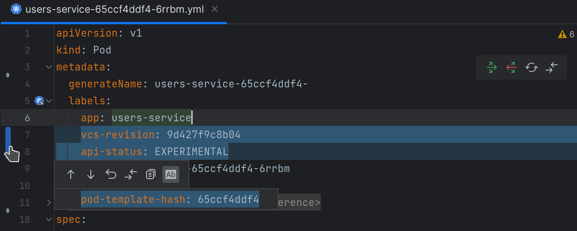577x231 pixels.
Task: Toggle the gutter marker beside line 3
Action: 8,75
